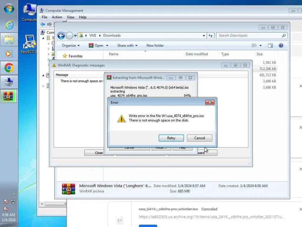Open the Organize dropdown menu
This screenshot has height=227, width=302.
point(71,46)
